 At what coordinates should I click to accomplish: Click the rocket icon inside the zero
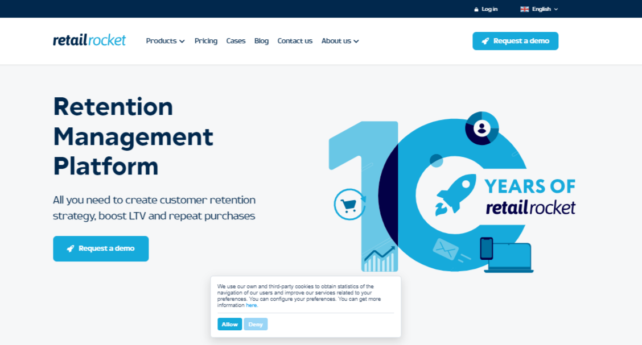[x=456, y=194]
